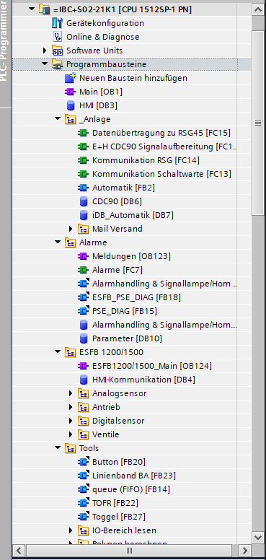Screen dimensions: 266x560
Task: Click the HMI [DB3] database cylinder icon
Action: click(71, 105)
